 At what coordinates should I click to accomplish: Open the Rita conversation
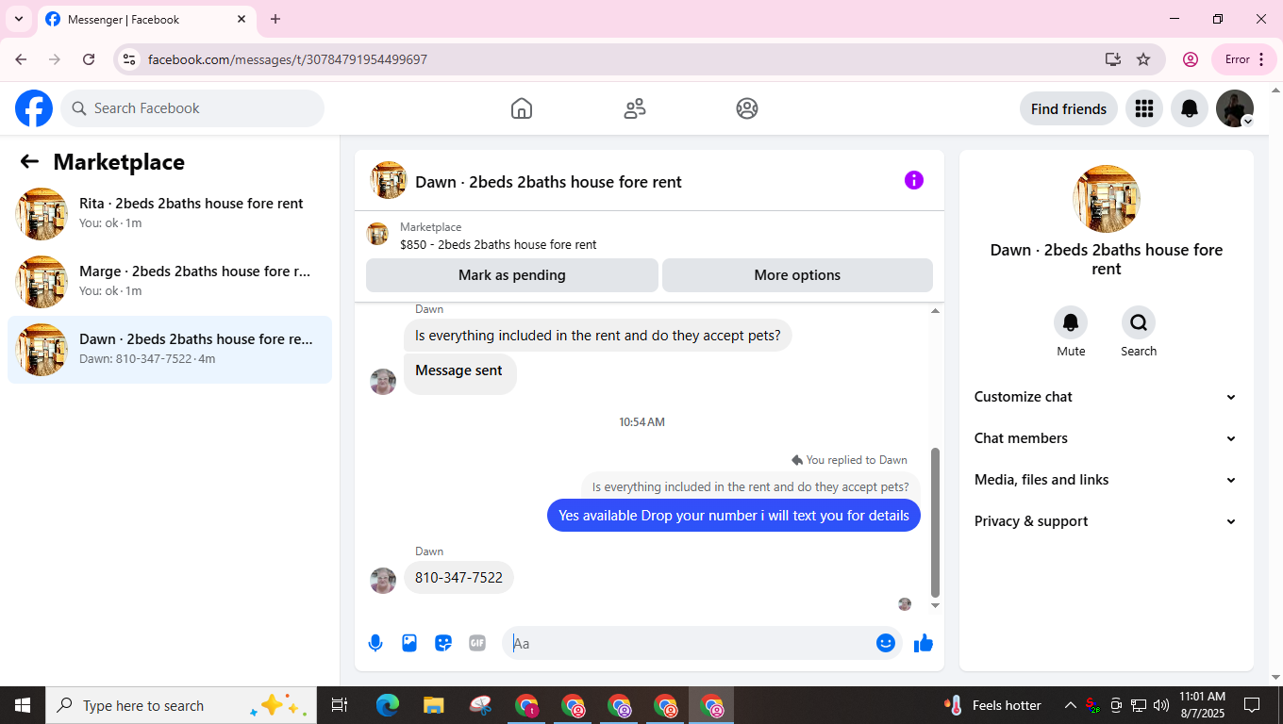(170, 213)
